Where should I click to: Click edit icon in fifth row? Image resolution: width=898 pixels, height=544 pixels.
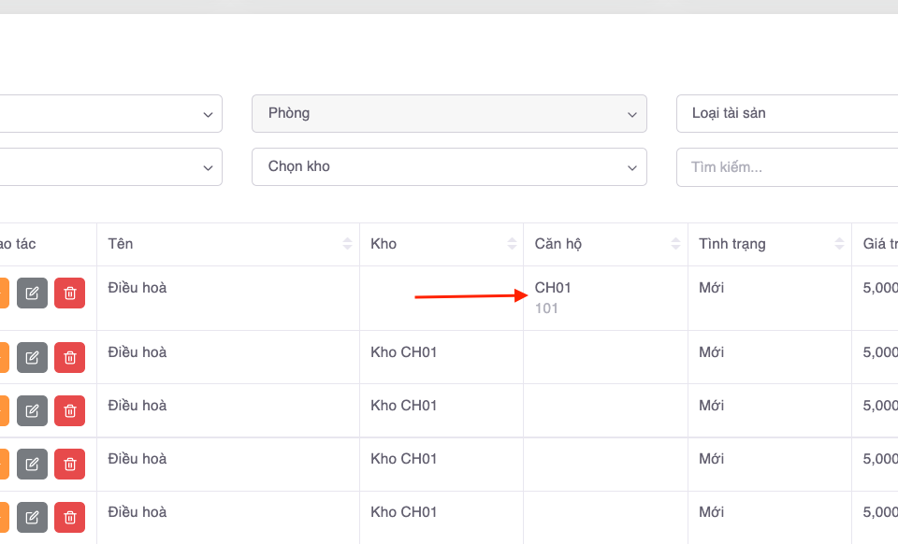coord(32,517)
